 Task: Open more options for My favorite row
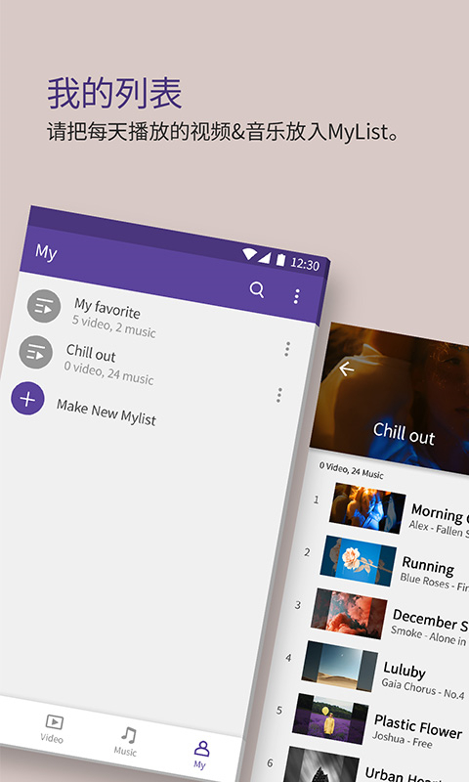pyautogui.click(x=287, y=349)
